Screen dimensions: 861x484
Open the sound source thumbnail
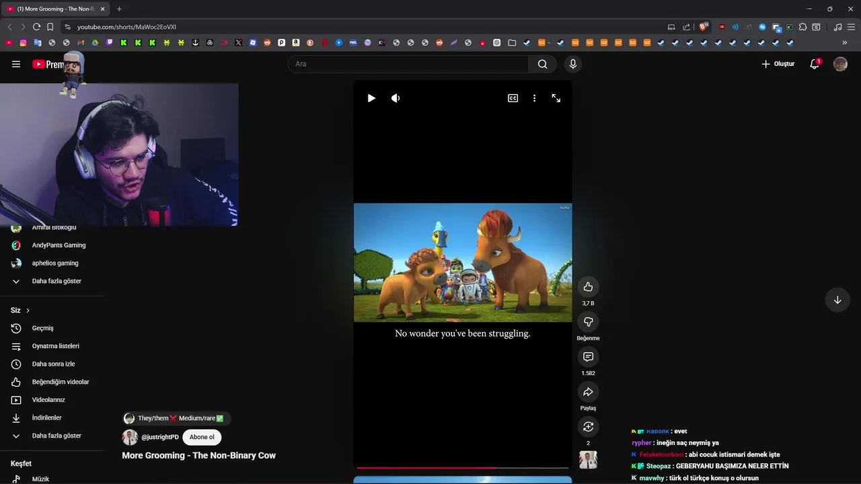click(588, 460)
